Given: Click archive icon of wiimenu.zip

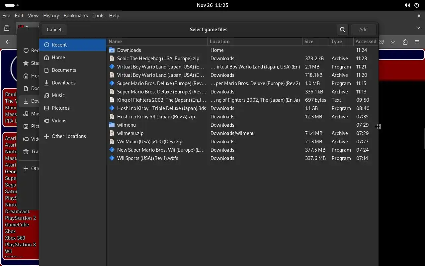Looking at the screenshot, I should pyautogui.click(x=112, y=133).
